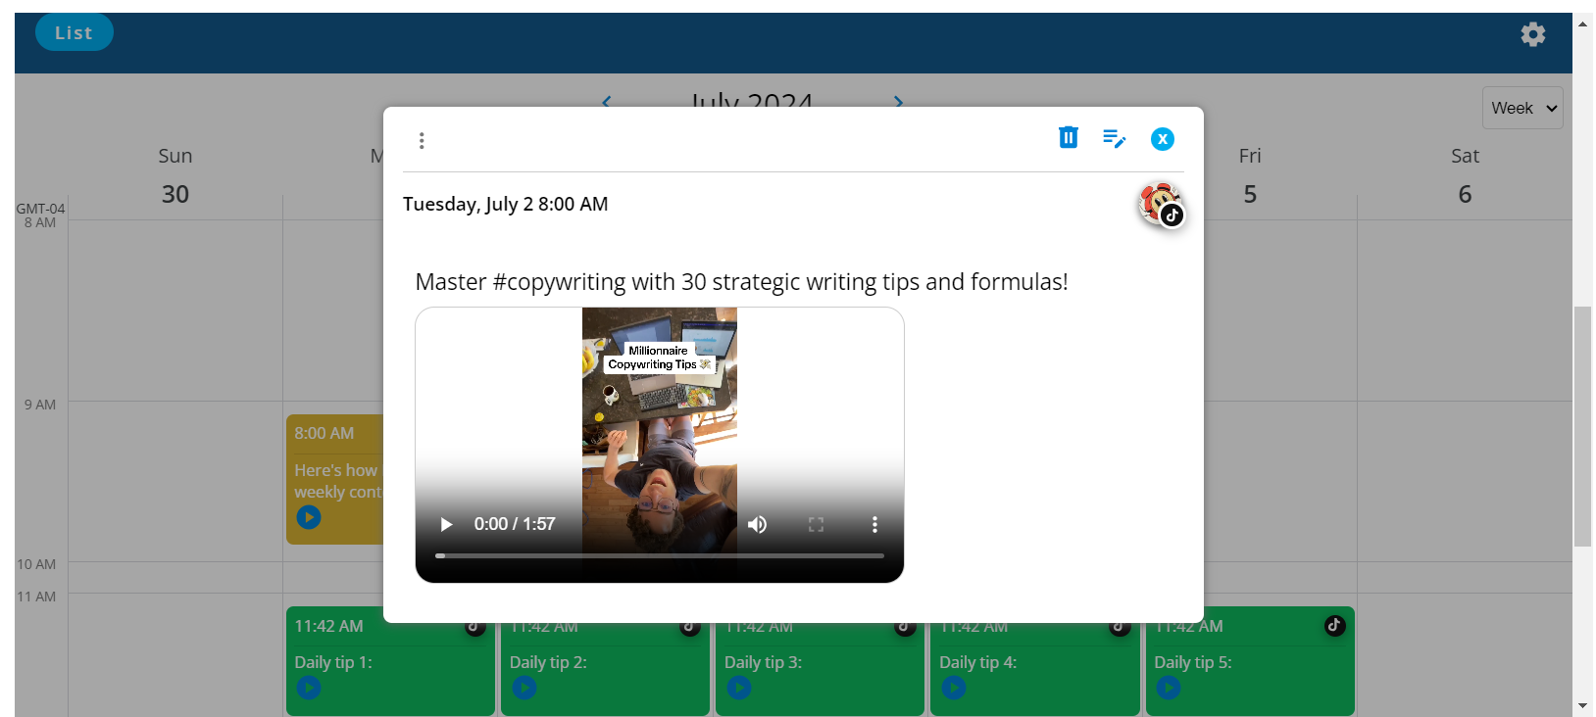Delete the post with trash icon
This screenshot has width=1596, height=717.
point(1068,138)
